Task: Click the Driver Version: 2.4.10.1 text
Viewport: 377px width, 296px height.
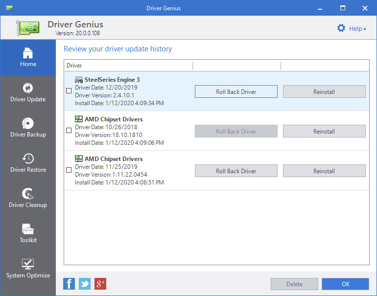Action: (104, 95)
